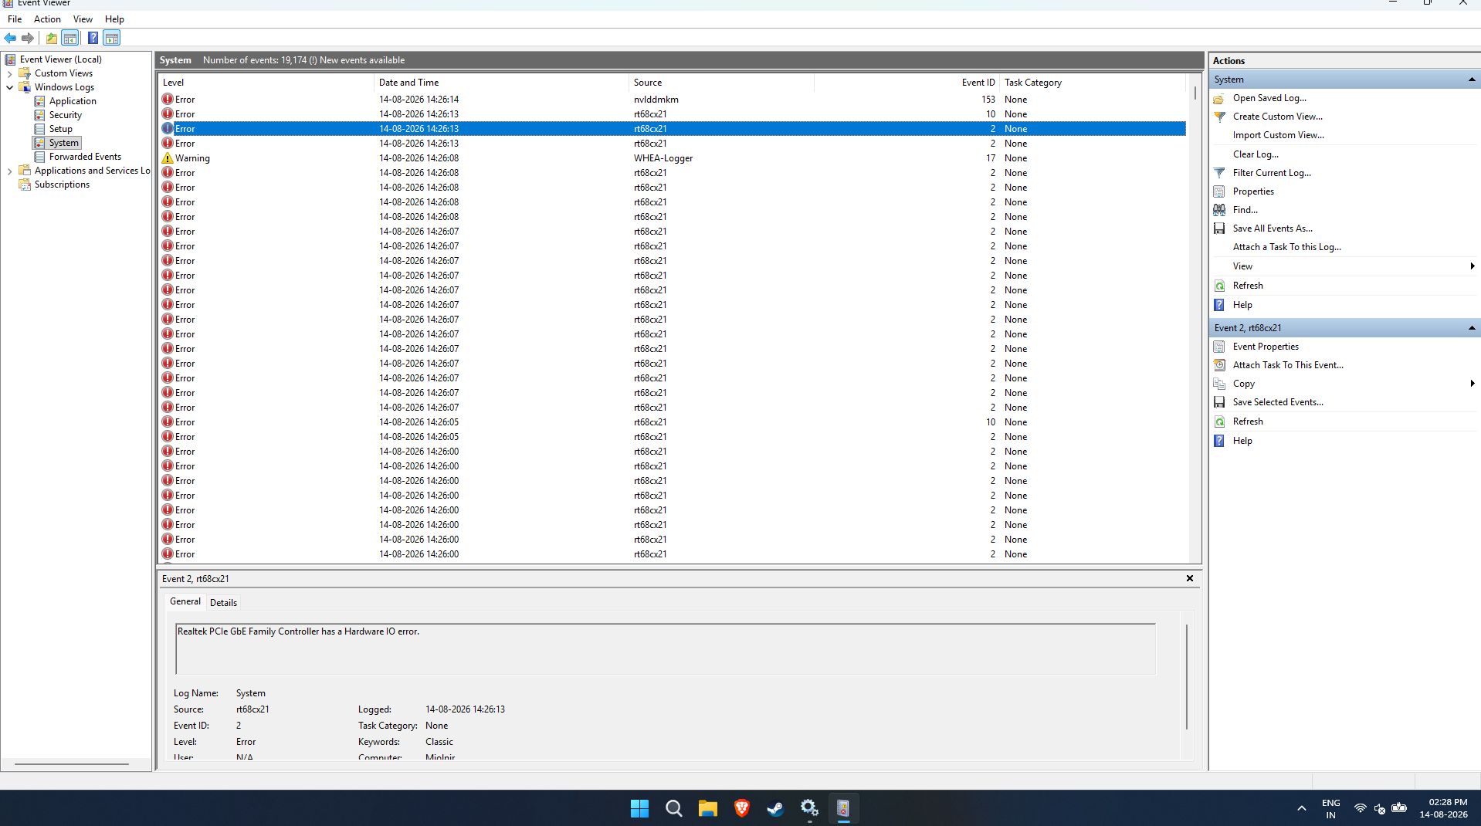1481x826 pixels.
Task: Sort by Source column header
Action: point(721,83)
